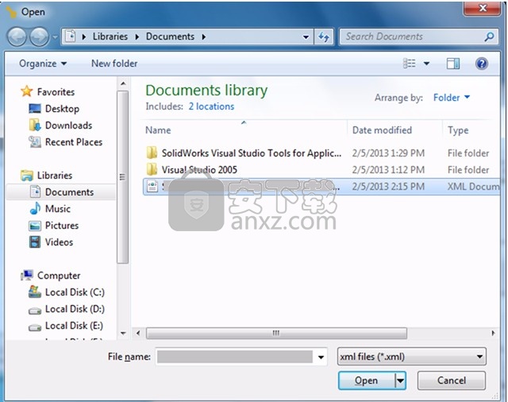Screen dimensions: 508x402
Task: Click the Pictures library icon
Action: (35, 226)
